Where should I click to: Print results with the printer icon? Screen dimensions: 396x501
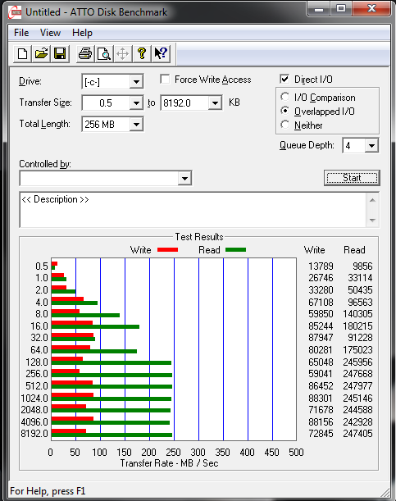click(85, 53)
